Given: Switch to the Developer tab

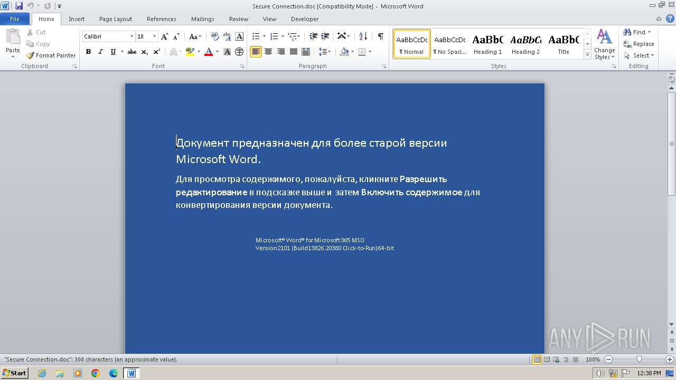Looking at the screenshot, I should 305,19.
